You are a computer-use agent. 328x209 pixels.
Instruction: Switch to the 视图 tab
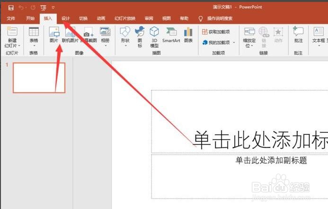167,18
